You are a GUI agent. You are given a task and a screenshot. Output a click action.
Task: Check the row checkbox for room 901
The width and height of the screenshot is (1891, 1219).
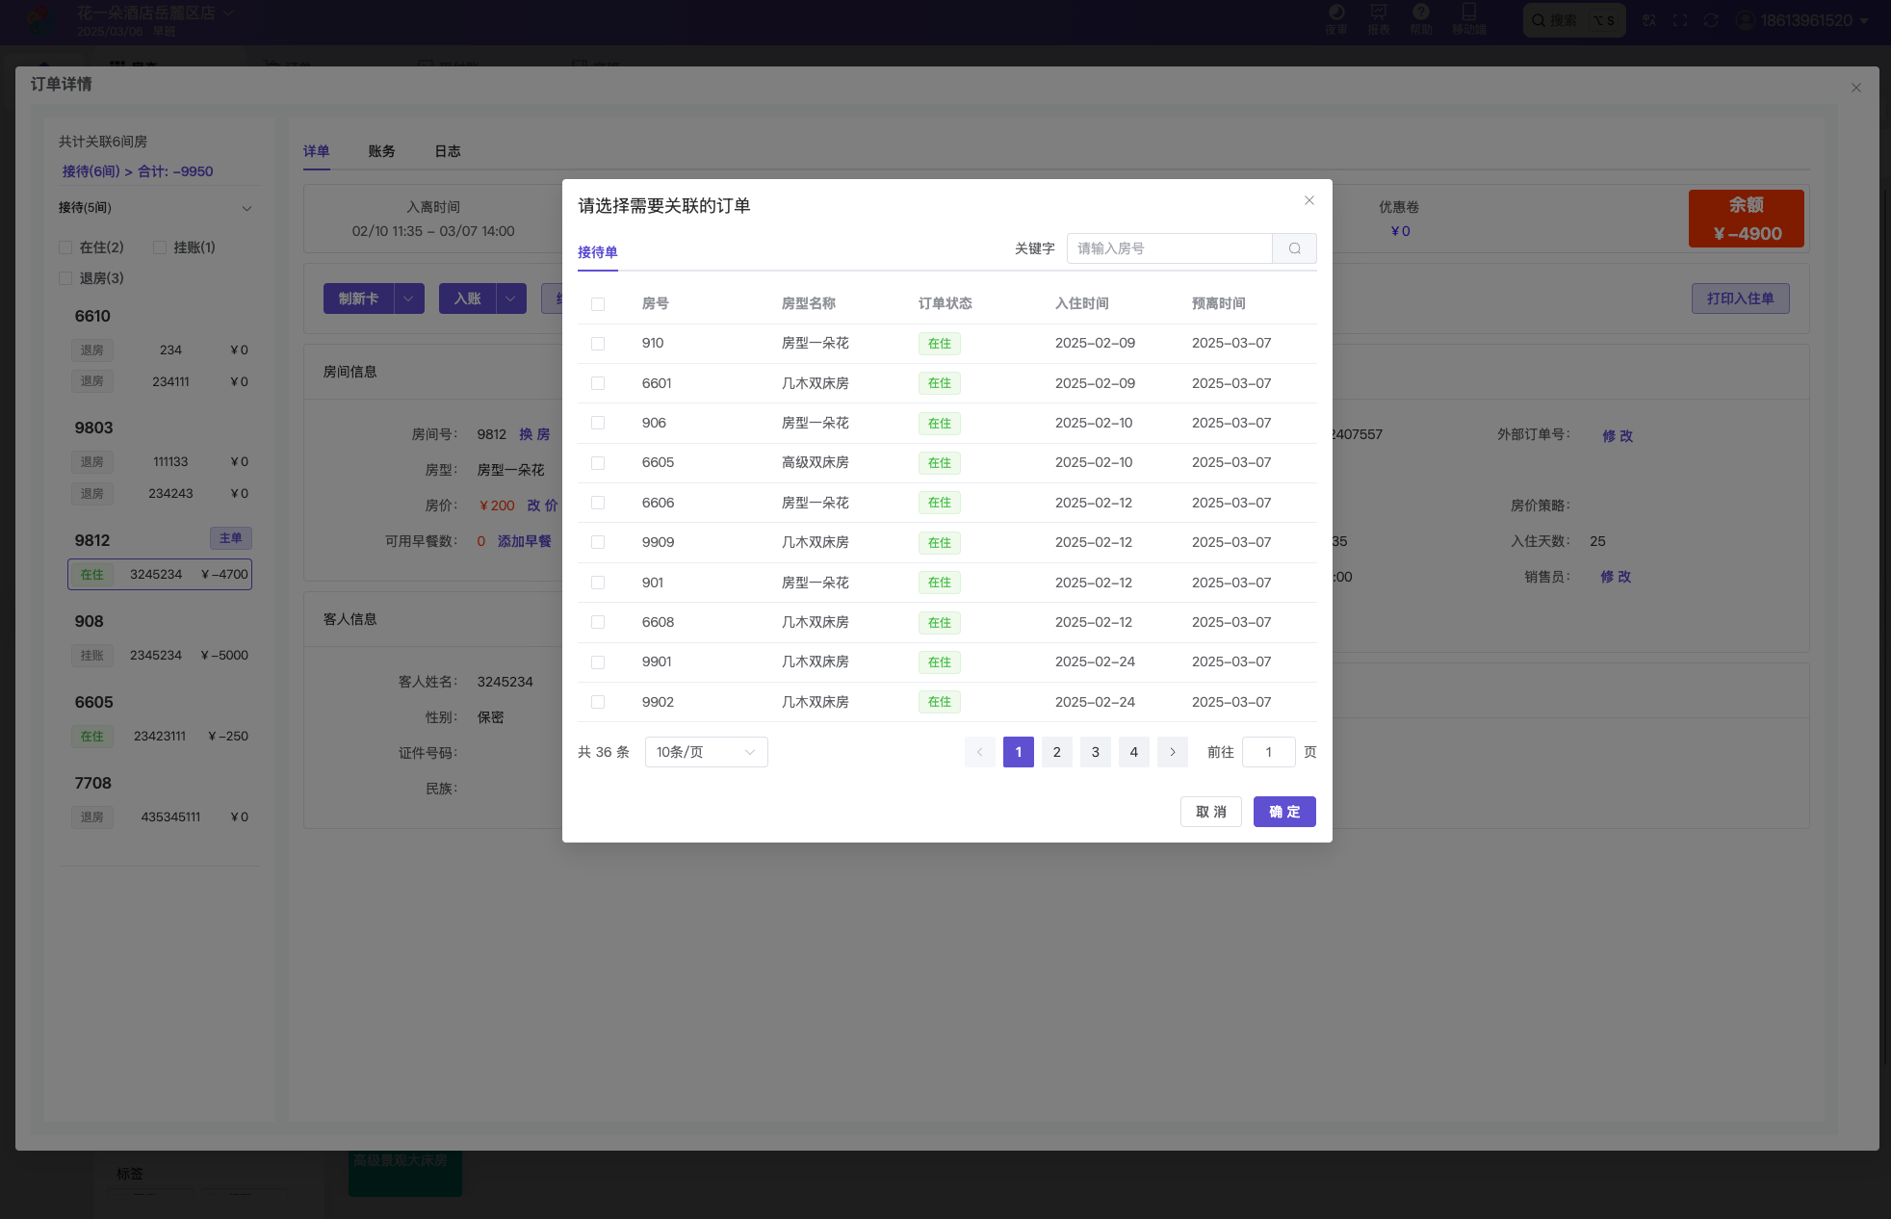click(x=598, y=583)
